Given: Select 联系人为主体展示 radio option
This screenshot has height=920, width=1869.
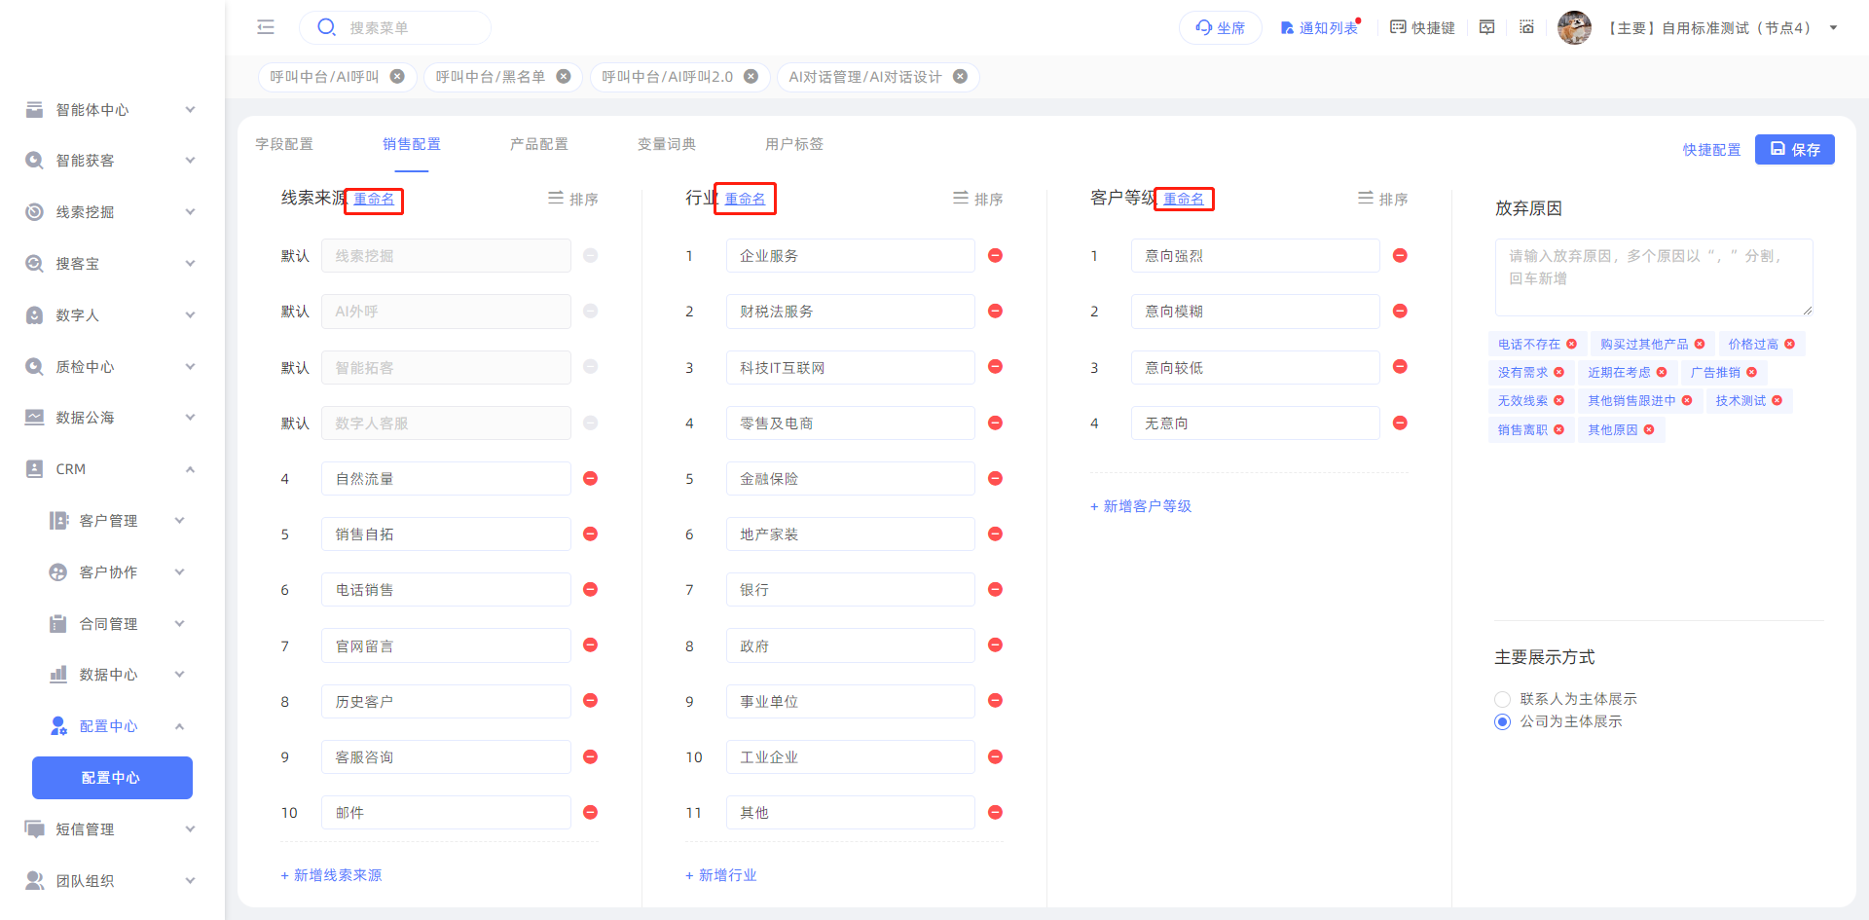Looking at the screenshot, I should point(1503,699).
